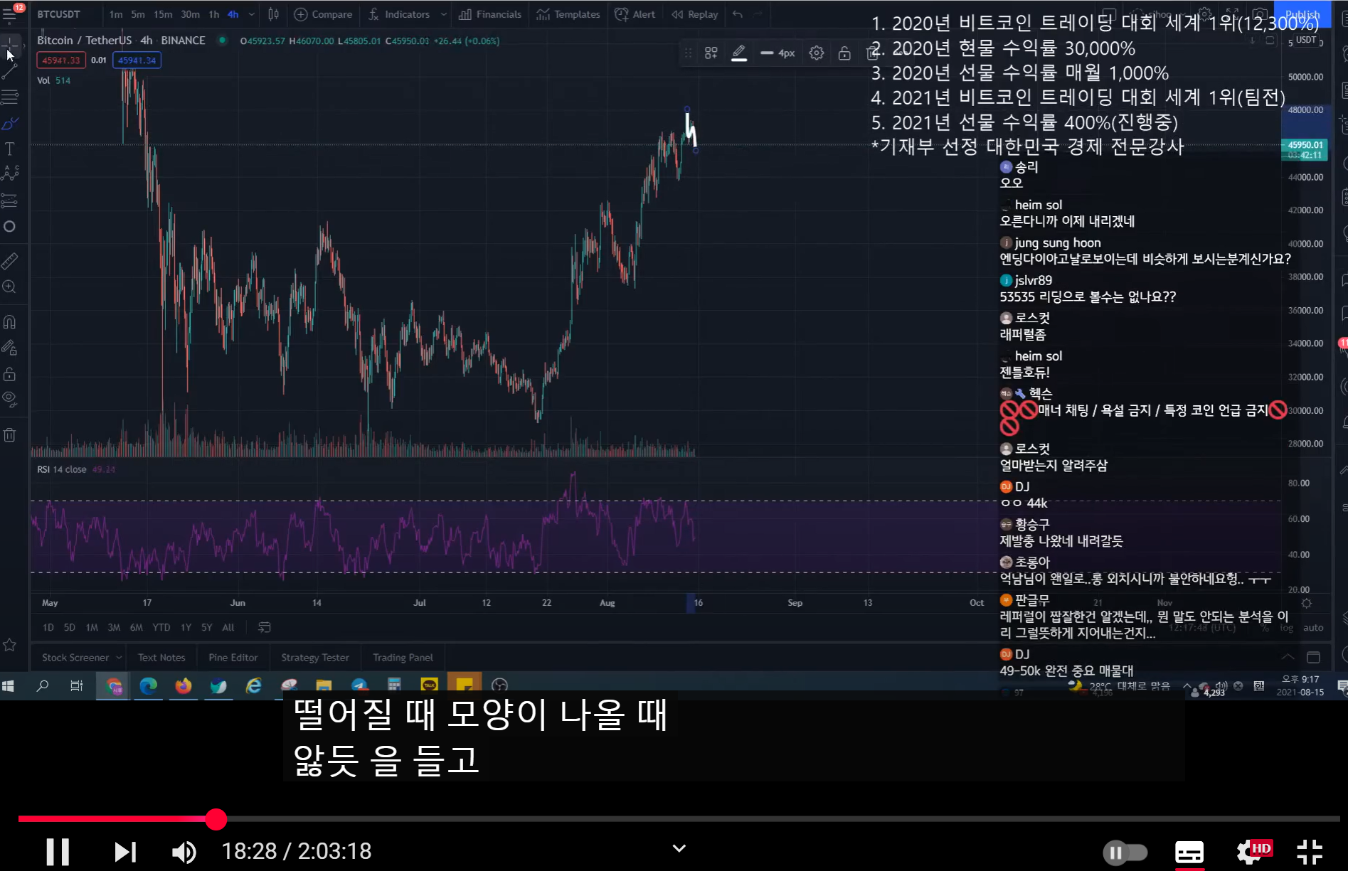1348x871 pixels.
Task: Expand the Stock Screener dropdown
Action: 119,658
